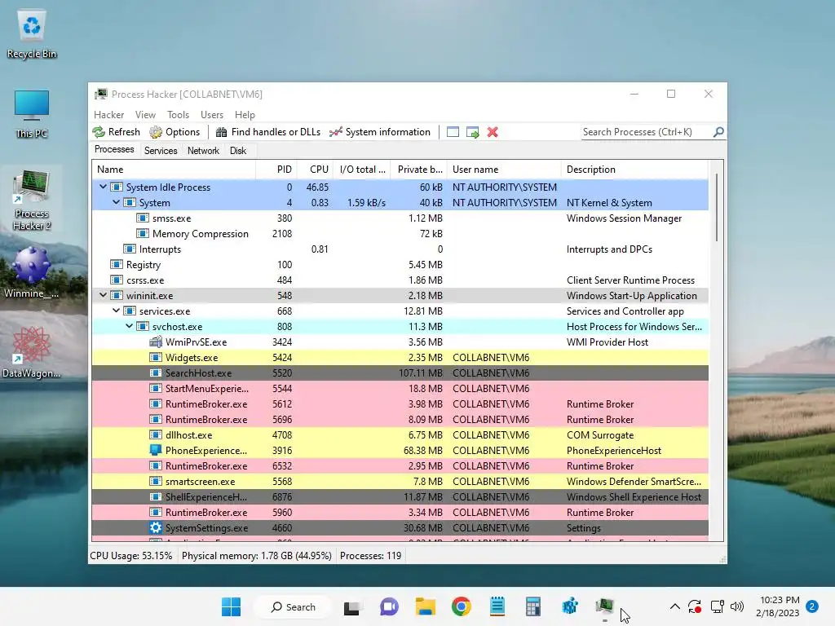
Task: Click the search magnifier icon
Action: pos(718,131)
